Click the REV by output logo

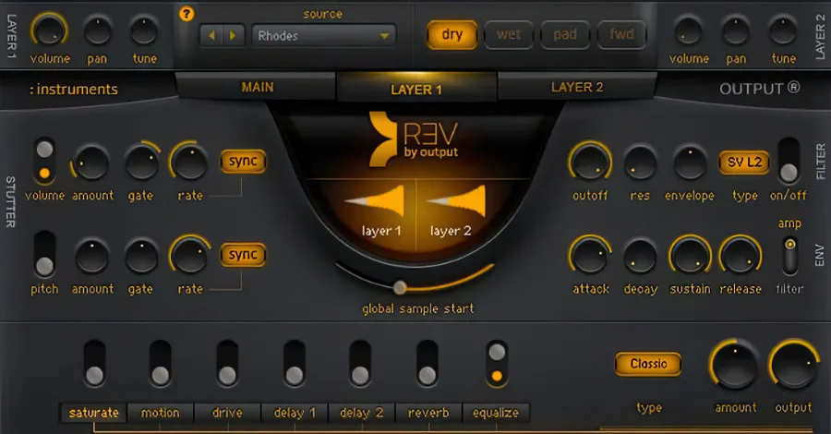pos(414,139)
